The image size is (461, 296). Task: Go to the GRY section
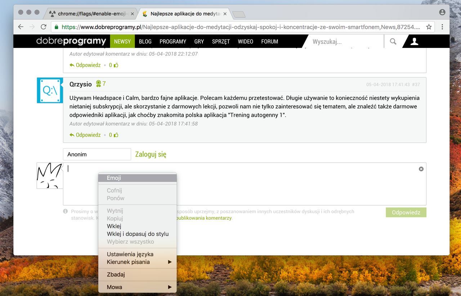click(199, 41)
